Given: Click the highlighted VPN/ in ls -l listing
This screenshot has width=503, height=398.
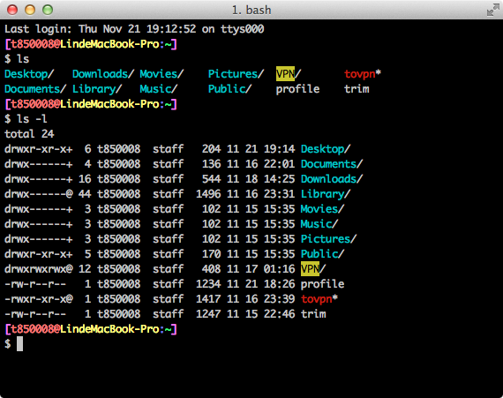Looking at the screenshot, I should point(313,269).
